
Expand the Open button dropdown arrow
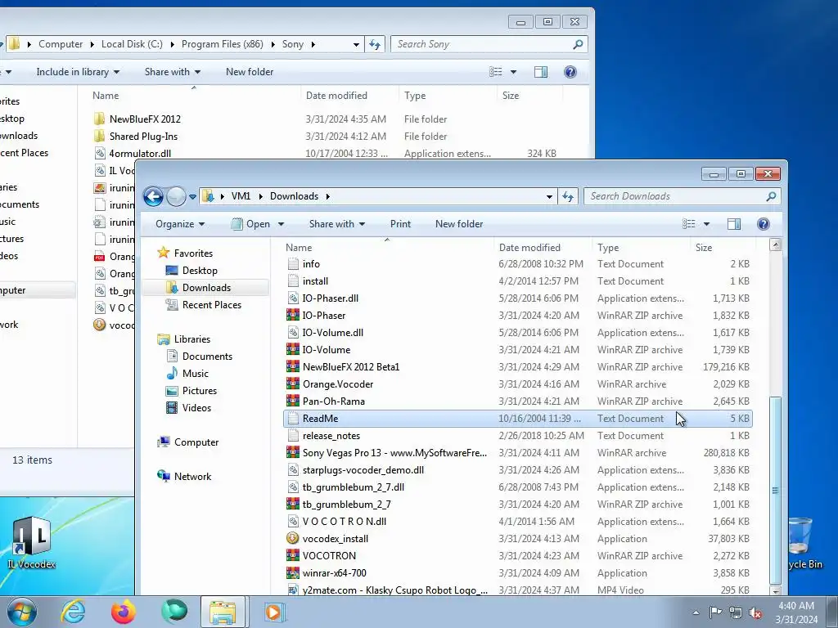[x=282, y=224]
